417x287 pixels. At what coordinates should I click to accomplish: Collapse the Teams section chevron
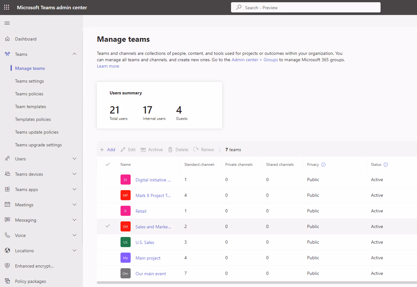tap(74, 54)
